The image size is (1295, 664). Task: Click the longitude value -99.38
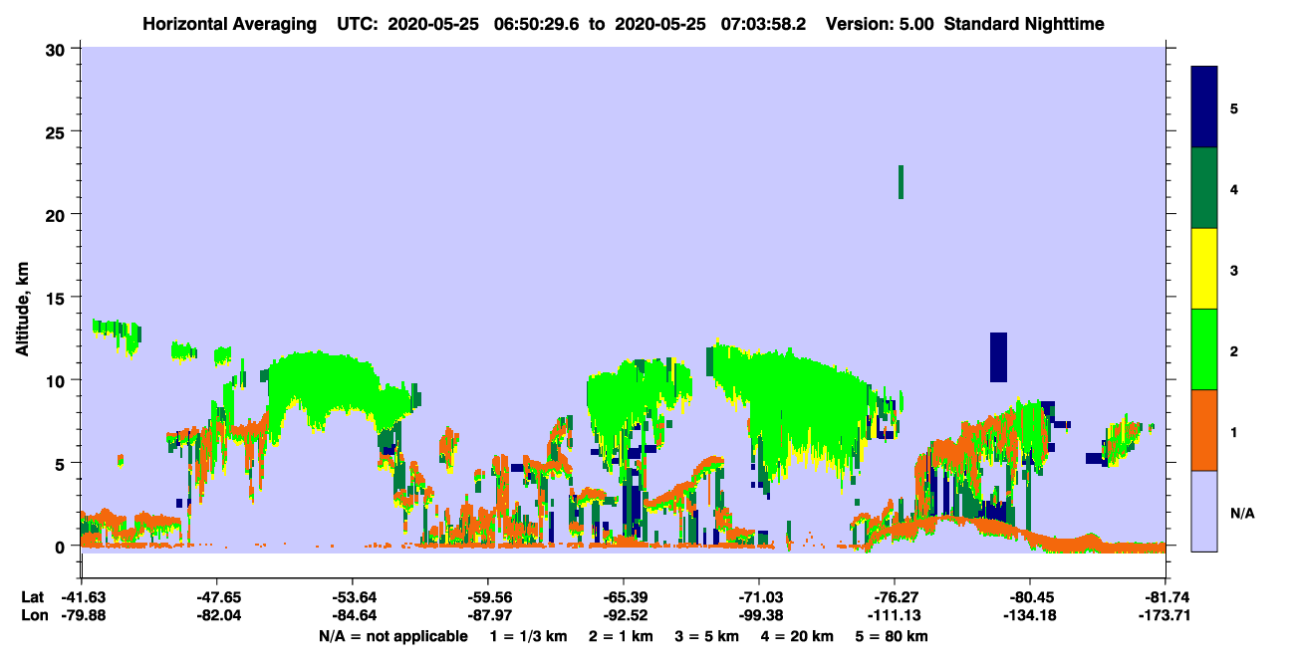[759, 615]
